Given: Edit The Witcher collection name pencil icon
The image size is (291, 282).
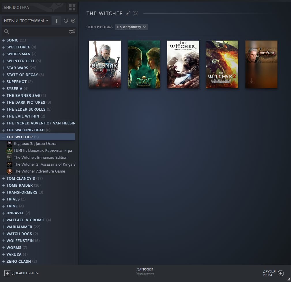Looking at the screenshot, I should [x=128, y=13].
